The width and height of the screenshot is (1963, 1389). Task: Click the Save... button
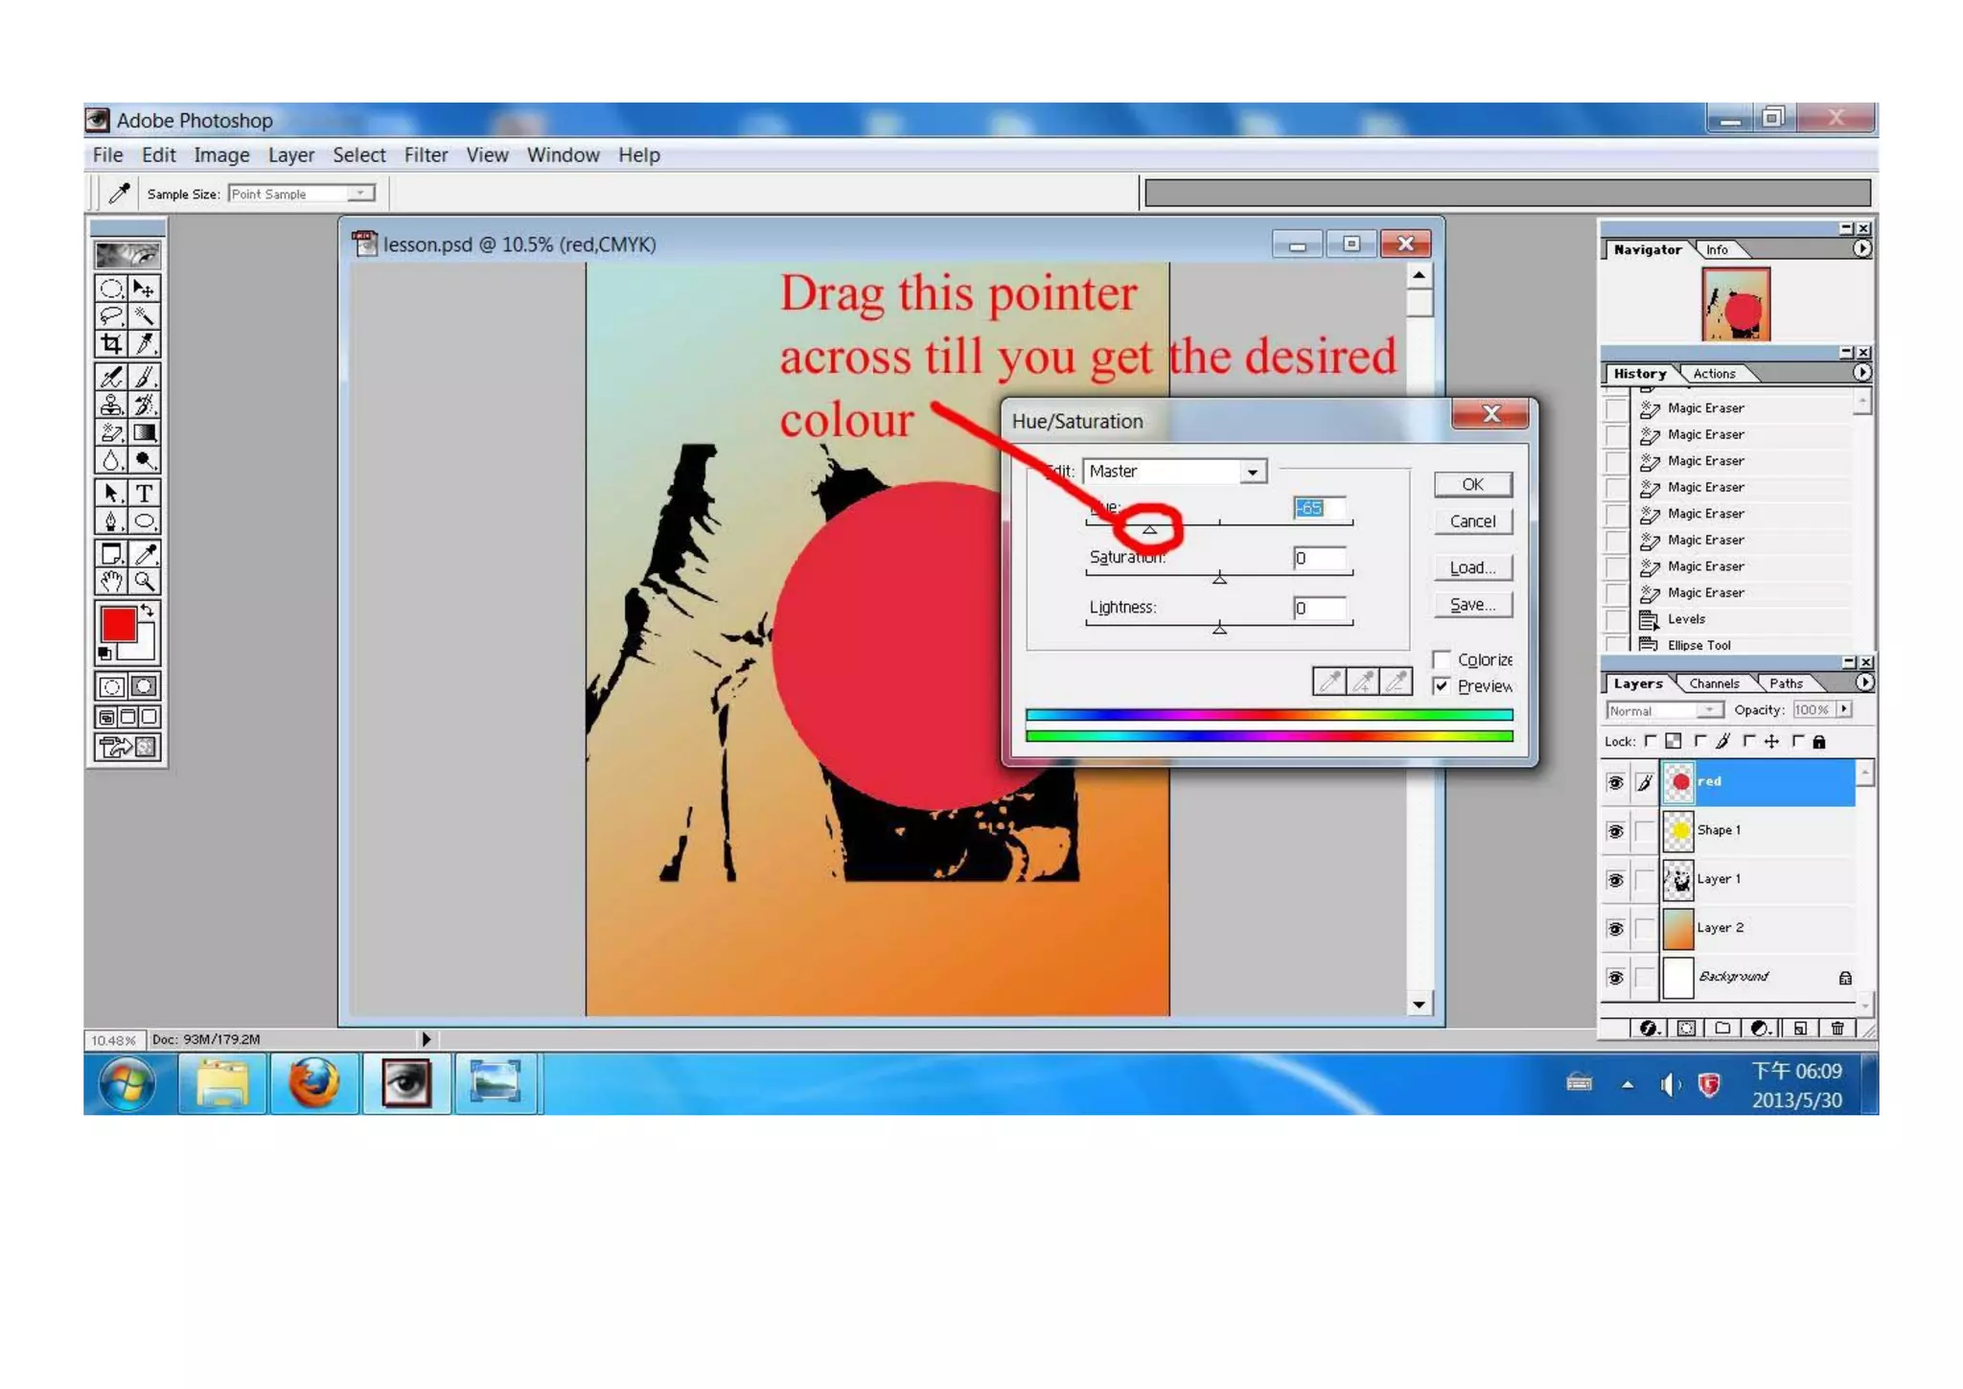point(1472,605)
